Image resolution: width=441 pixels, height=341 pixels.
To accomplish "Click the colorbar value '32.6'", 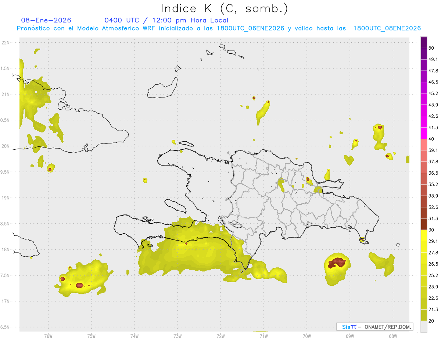I will click(433, 207).
